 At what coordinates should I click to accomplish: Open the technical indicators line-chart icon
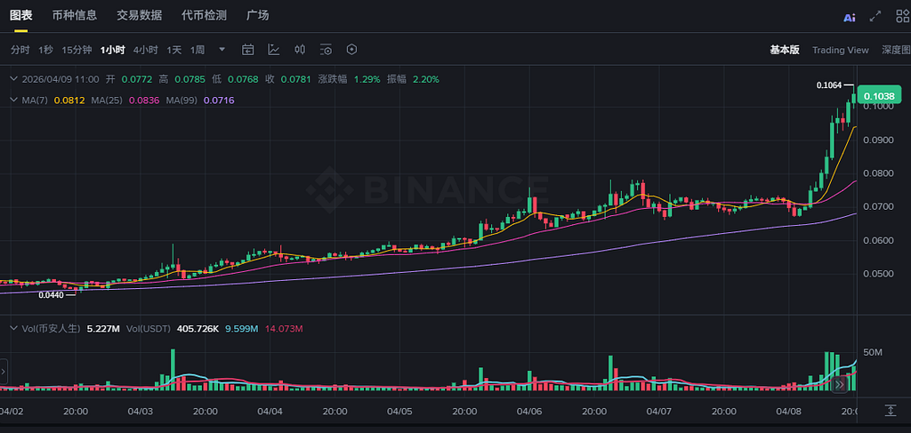click(274, 50)
